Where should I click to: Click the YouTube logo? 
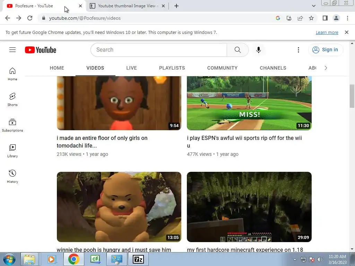[41, 50]
